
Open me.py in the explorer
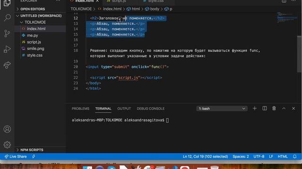tap(33, 36)
